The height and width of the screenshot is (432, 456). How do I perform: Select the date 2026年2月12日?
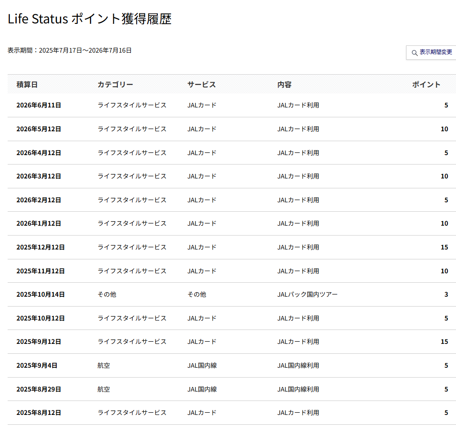[x=39, y=200]
